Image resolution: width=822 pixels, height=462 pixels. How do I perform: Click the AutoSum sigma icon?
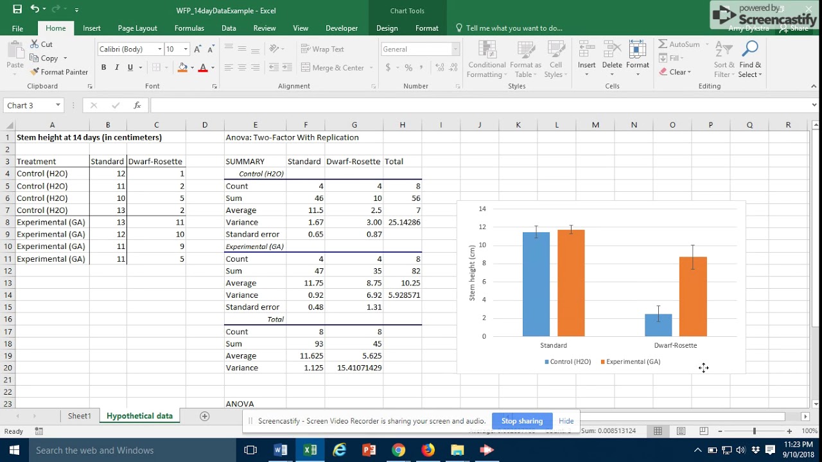663,44
